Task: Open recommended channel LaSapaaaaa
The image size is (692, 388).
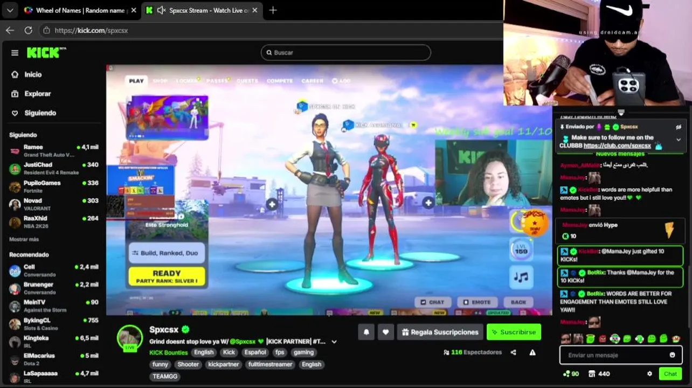Action: (54, 377)
